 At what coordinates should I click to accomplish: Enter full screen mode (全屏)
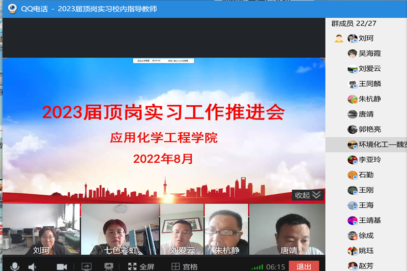point(141,266)
